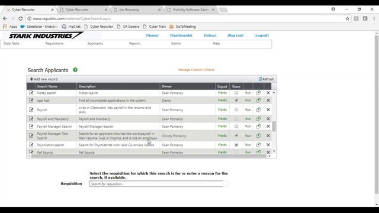The height and width of the screenshot is (213, 379).
Task: Delete the Payroll and Newberry search
Action: coord(268,119)
